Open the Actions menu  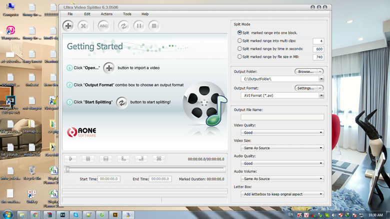(106, 14)
